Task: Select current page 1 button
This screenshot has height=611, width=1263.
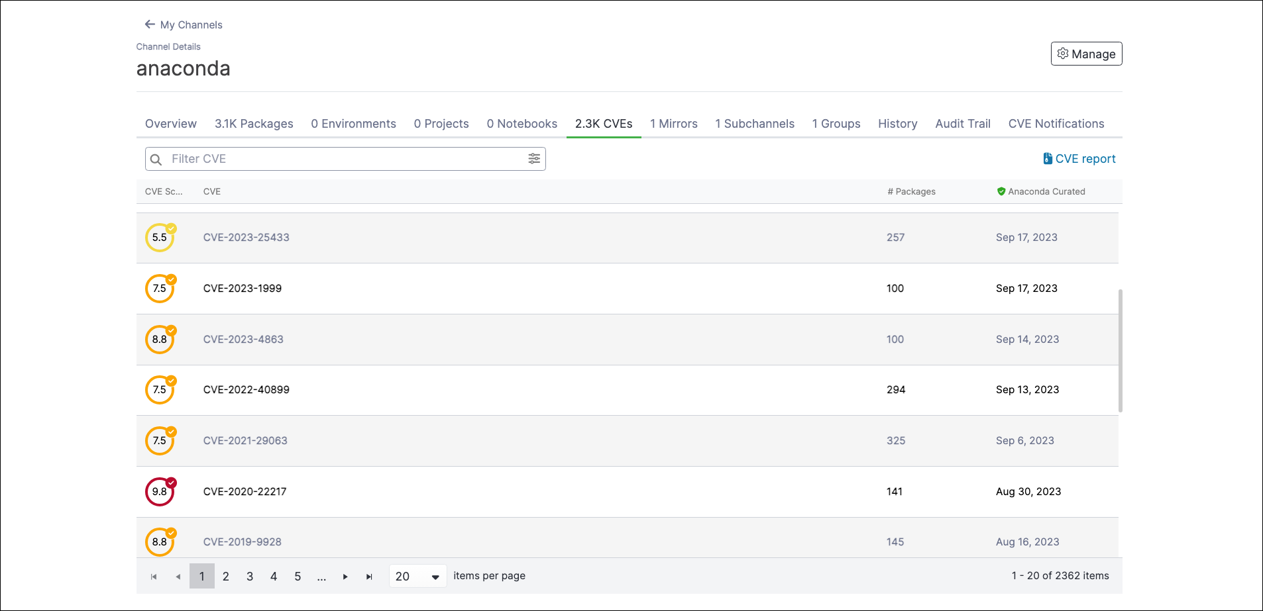Action: coord(202,577)
